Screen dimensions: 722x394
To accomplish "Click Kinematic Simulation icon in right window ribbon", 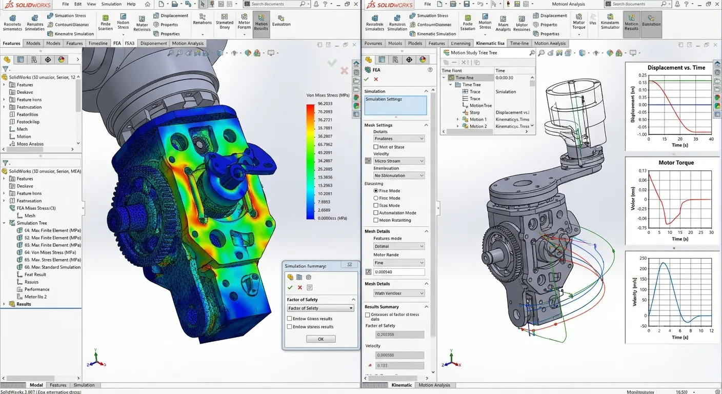I will click(x=411, y=34).
